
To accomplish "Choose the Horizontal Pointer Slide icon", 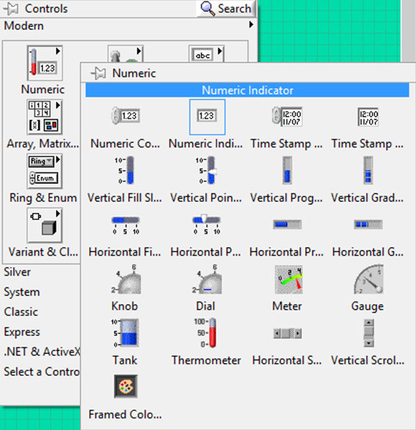I will [x=207, y=225].
